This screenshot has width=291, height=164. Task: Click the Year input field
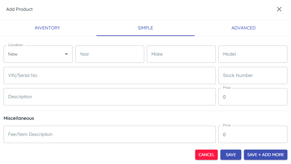click(110, 54)
